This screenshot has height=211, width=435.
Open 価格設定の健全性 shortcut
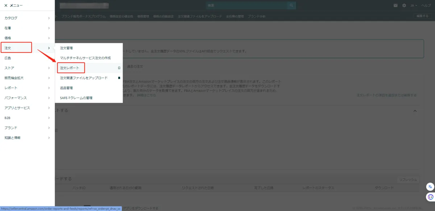pyautogui.click(x=121, y=16)
